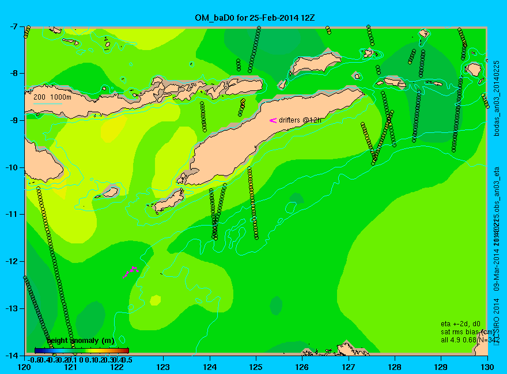This screenshot has height=374, width=507.
Task: Click latitude tick label -8
Action: coord(14,73)
